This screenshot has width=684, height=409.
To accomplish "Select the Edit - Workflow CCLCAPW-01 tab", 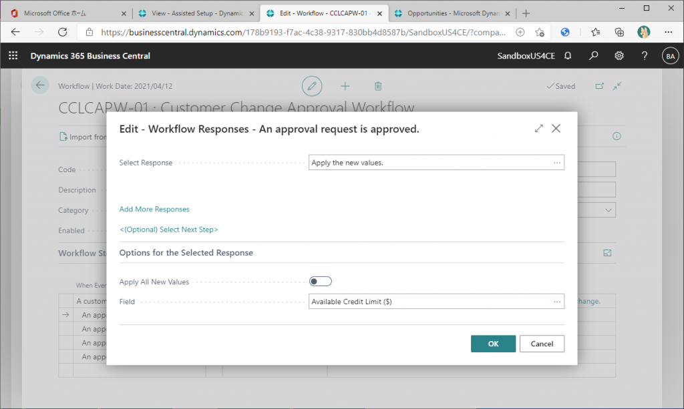I will coord(325,13).
